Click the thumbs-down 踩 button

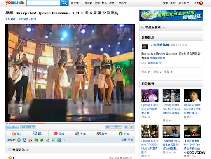click(x=38, y=133)
